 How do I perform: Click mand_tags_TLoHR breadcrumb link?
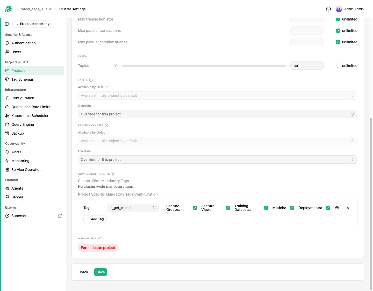coord(37,9)
